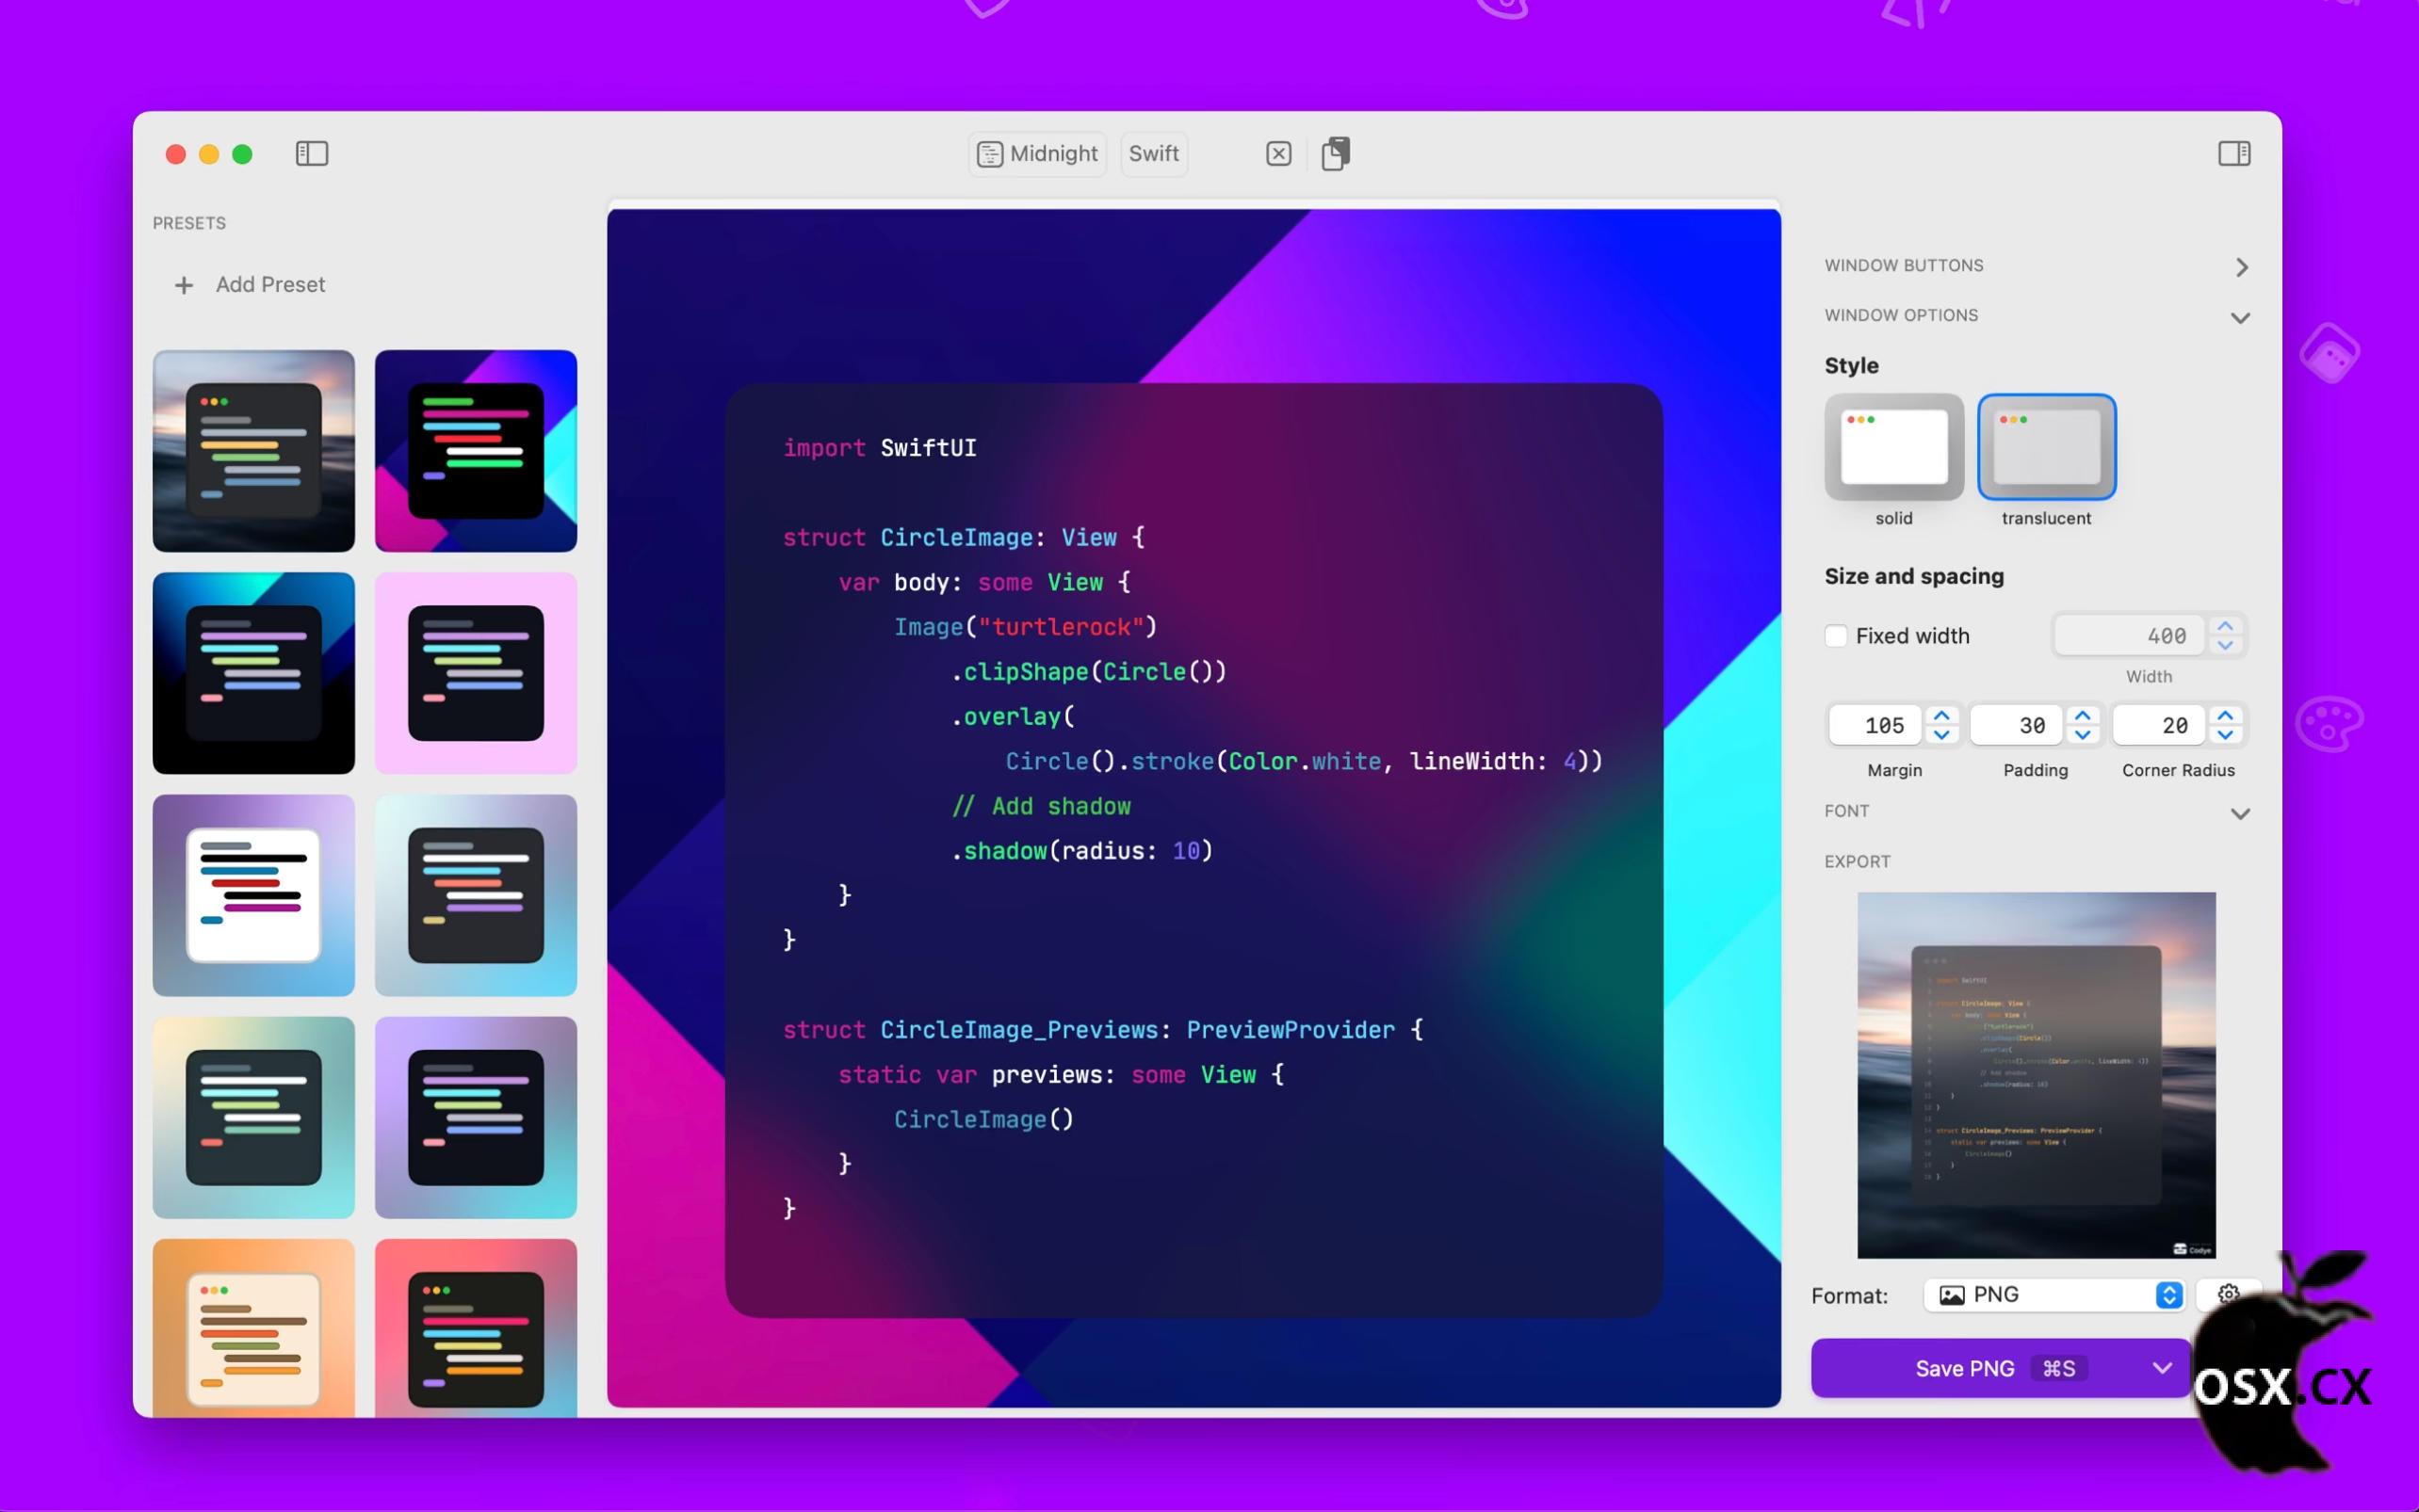The height and width of the screenshot is (1512, 2419).
Task: Select the pink background preset thumbnail
Action: pos(475,673)
